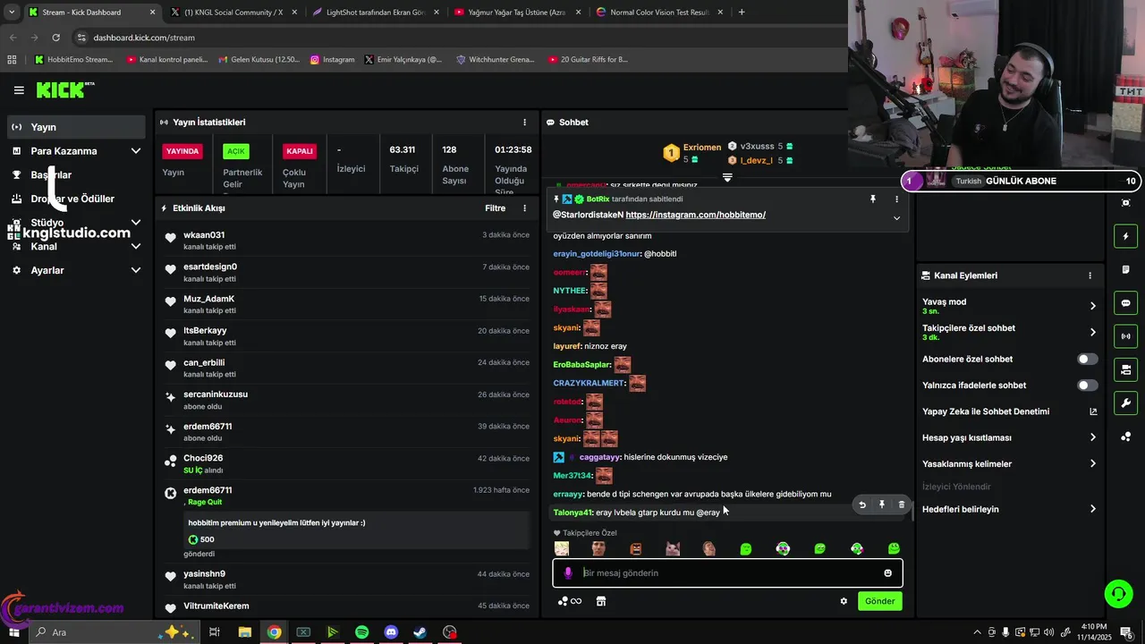
Task: Open Instagram bookmark in bookmarks bar
Action: pyautogui.click(x=332, y=60)
